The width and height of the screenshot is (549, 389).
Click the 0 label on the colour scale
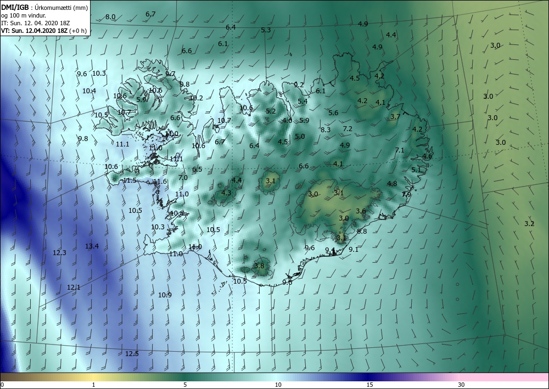(2, 385)
